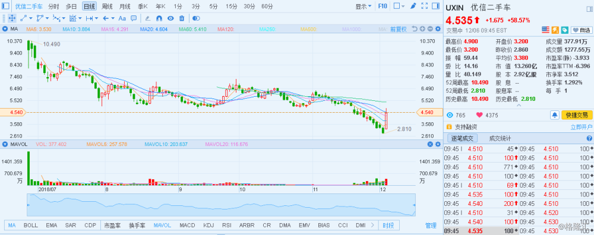This screenshot has height=235, width=594.
Task: Select the MACD indicator
Action: (188, 226)
